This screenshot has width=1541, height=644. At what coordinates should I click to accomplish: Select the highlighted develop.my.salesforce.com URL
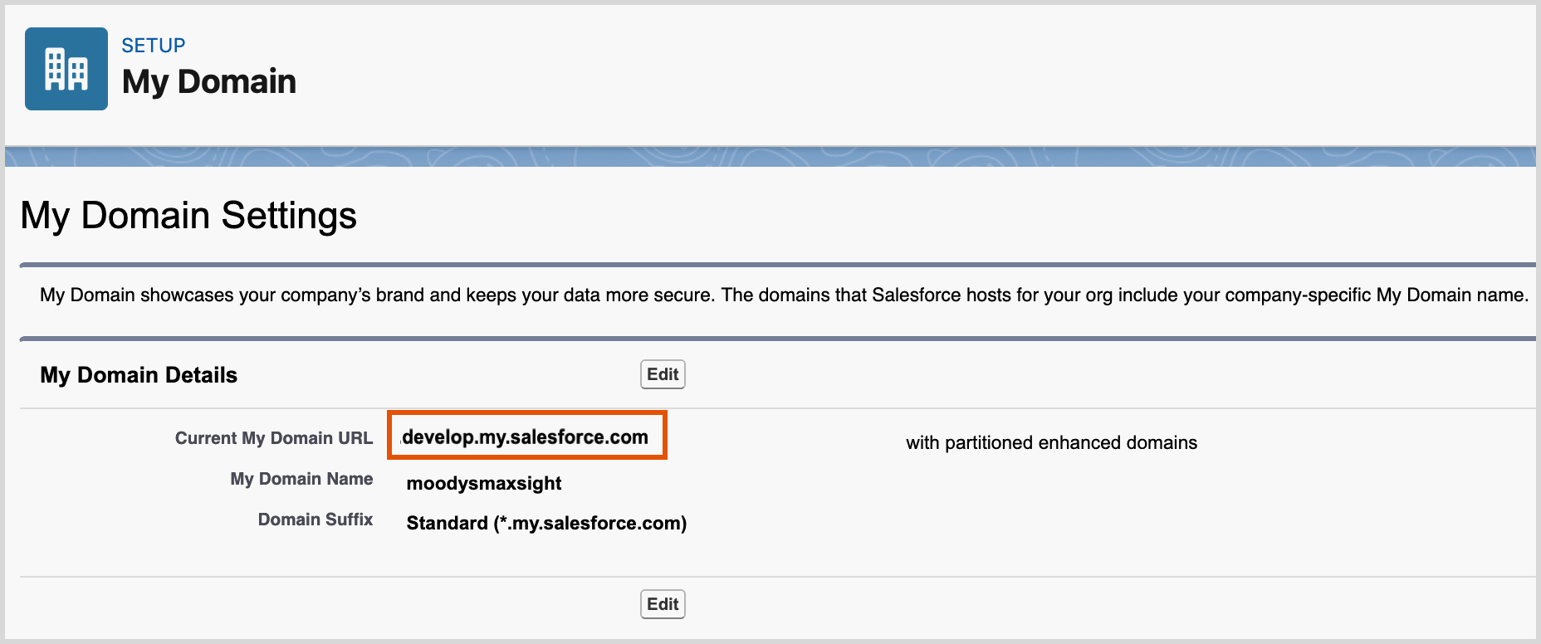(525, 436)
